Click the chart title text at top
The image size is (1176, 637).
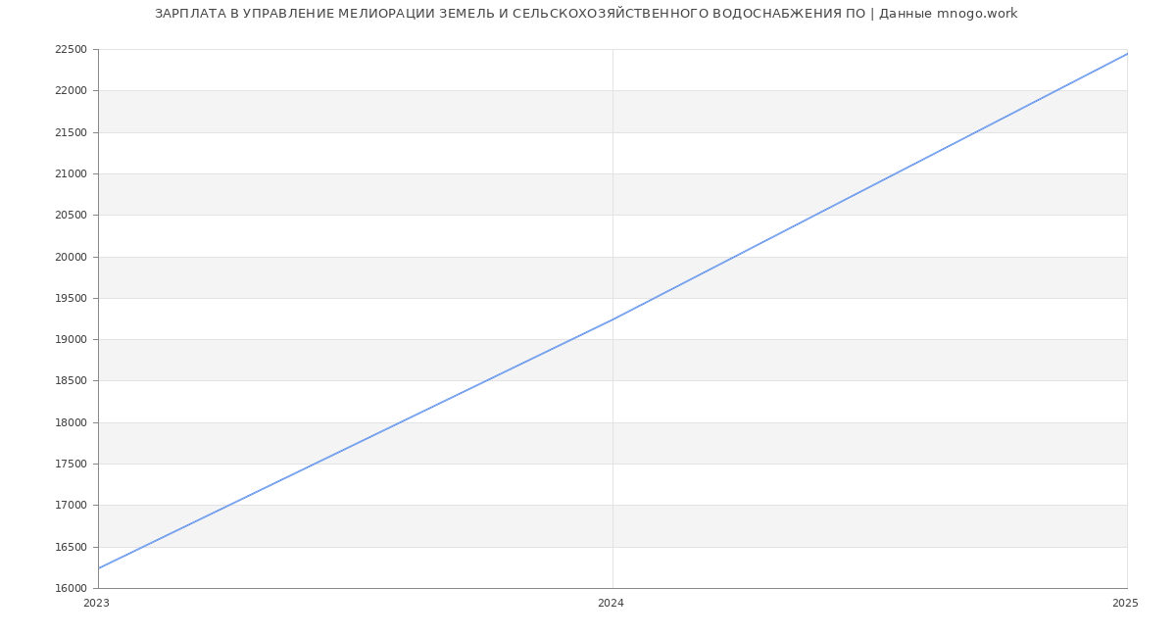[x=586, y=14]
